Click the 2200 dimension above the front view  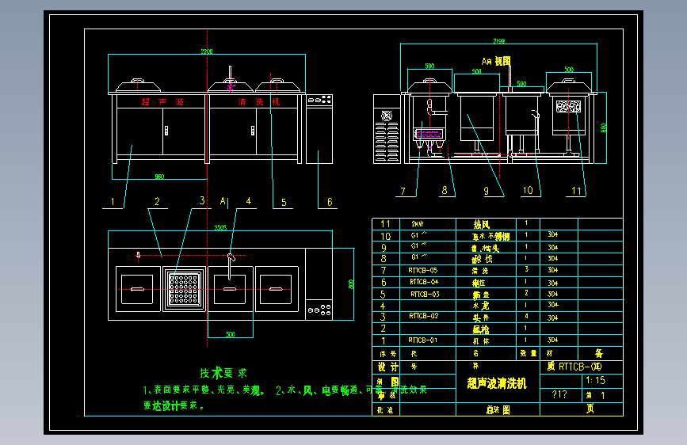point(207,51)
